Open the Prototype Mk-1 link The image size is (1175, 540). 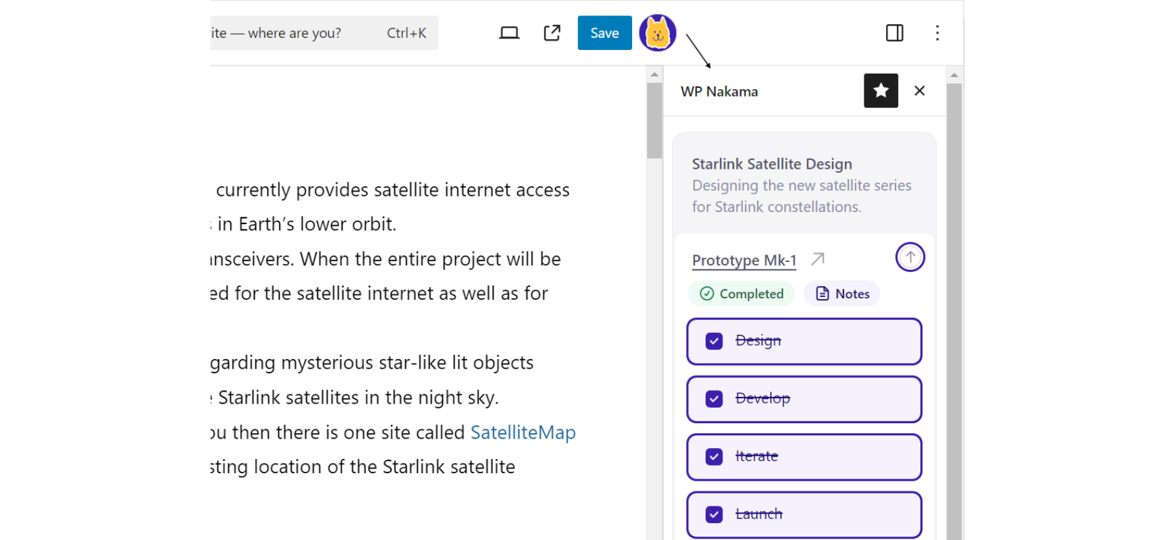(743, 261)
